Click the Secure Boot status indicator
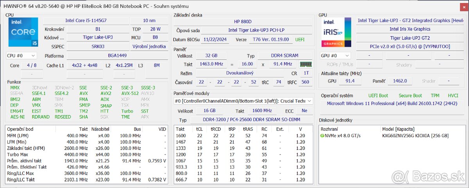 (x=410, y=95)
